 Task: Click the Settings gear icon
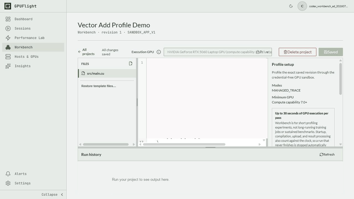coord(8,183)
